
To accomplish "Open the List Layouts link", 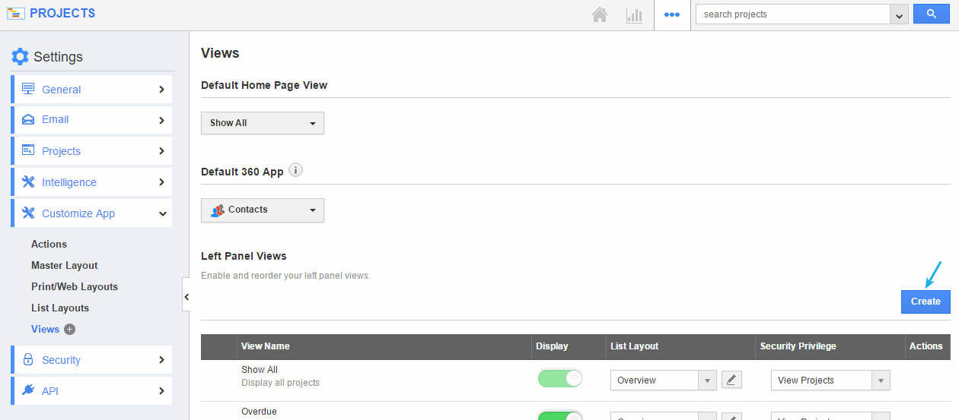I will point(60,308).
